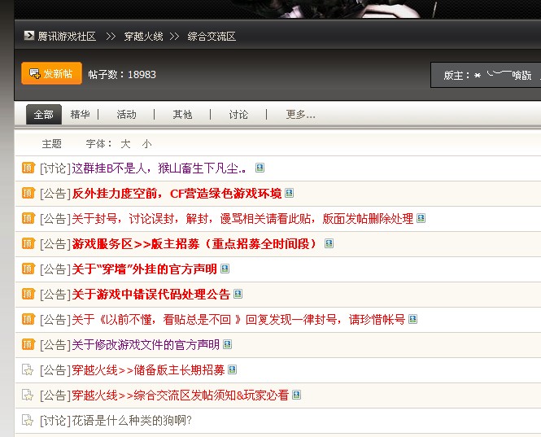Screen dimensions: 541x437
Task: Open post 关于封号，讨论误封，解封 announcement
Action: [x=242, y=218]
